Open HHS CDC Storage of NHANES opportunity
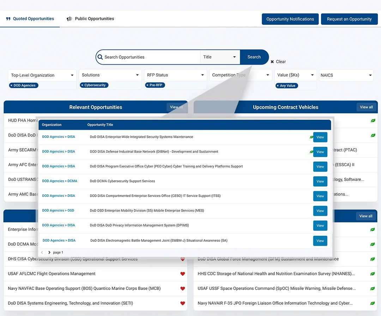Image resolution: width=381 pixels, height=316 pixels. pyautogui.click(x=276, y=274)
